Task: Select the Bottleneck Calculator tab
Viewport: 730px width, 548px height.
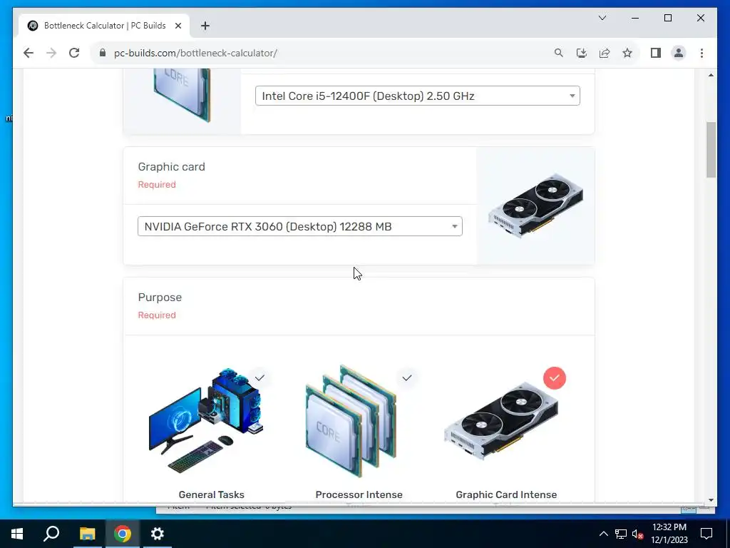Action: point(104,26)
